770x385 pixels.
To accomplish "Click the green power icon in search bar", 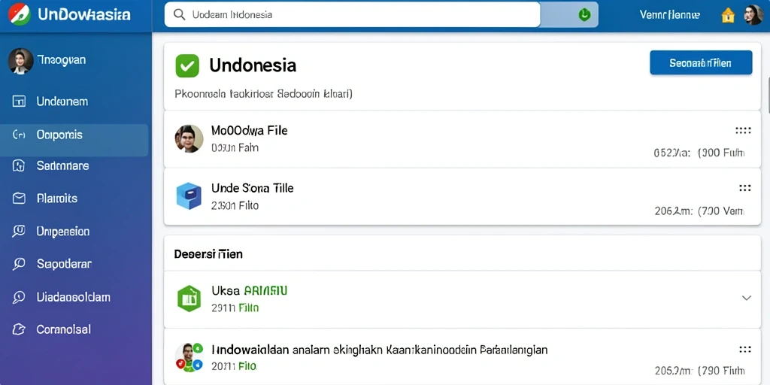I will [584, 15].
